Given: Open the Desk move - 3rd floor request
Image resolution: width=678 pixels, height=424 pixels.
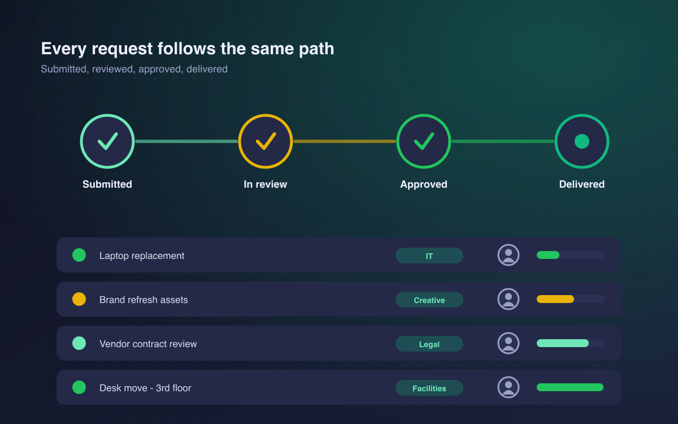Looking at the screenshot, I should 339,387.
